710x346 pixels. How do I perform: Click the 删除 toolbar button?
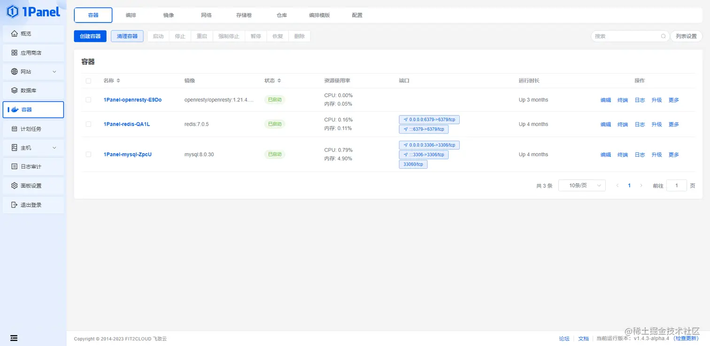300,36
